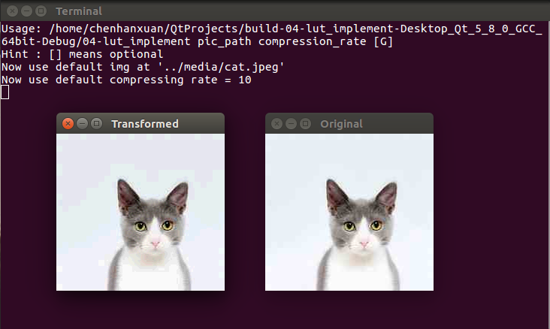Close the Transformed image window

(68, 123)
